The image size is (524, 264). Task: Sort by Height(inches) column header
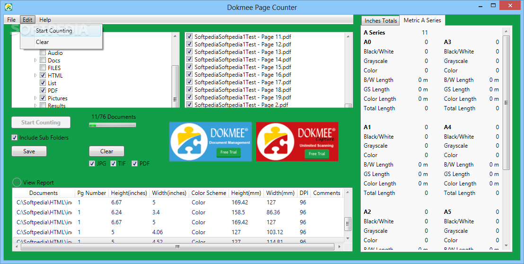coord(129,193)
